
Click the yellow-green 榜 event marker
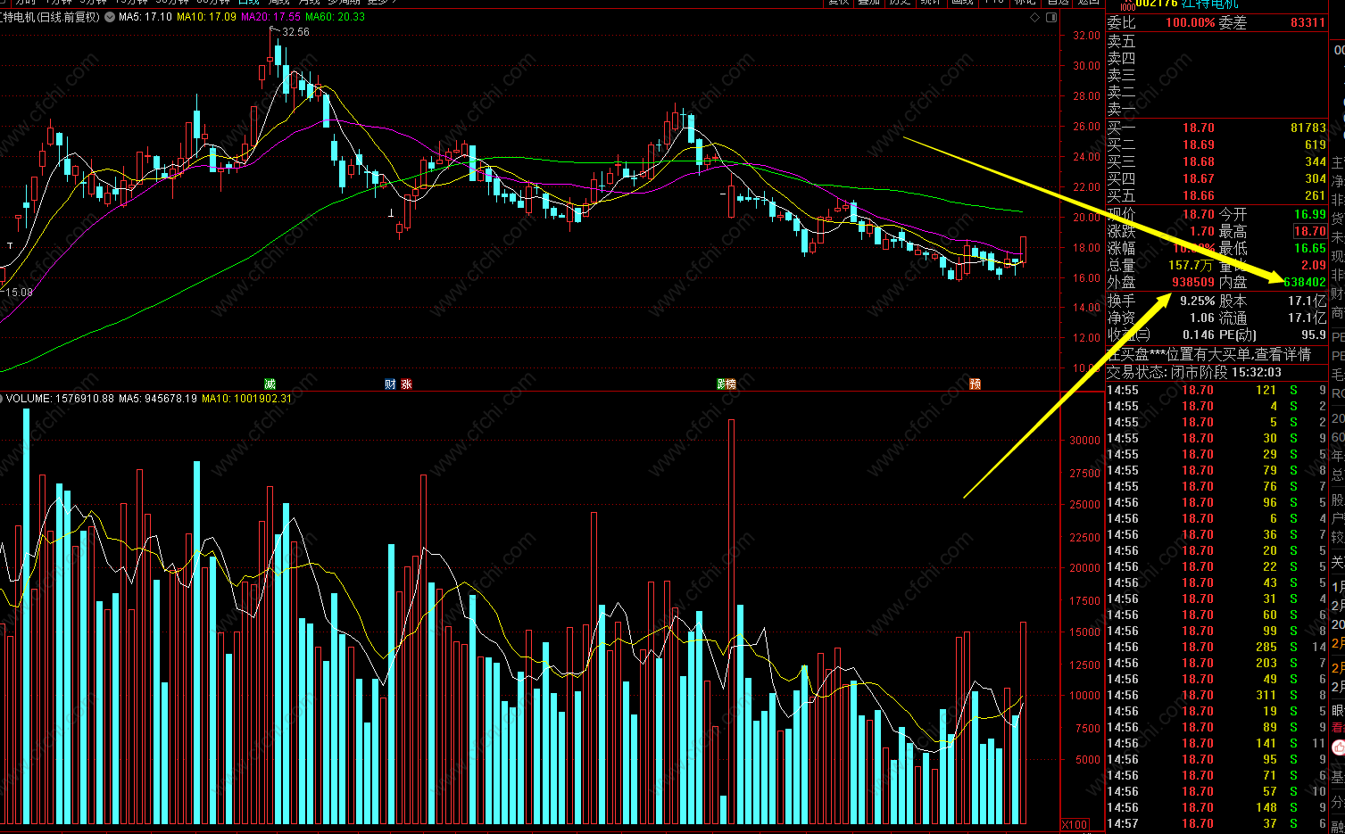731,384
